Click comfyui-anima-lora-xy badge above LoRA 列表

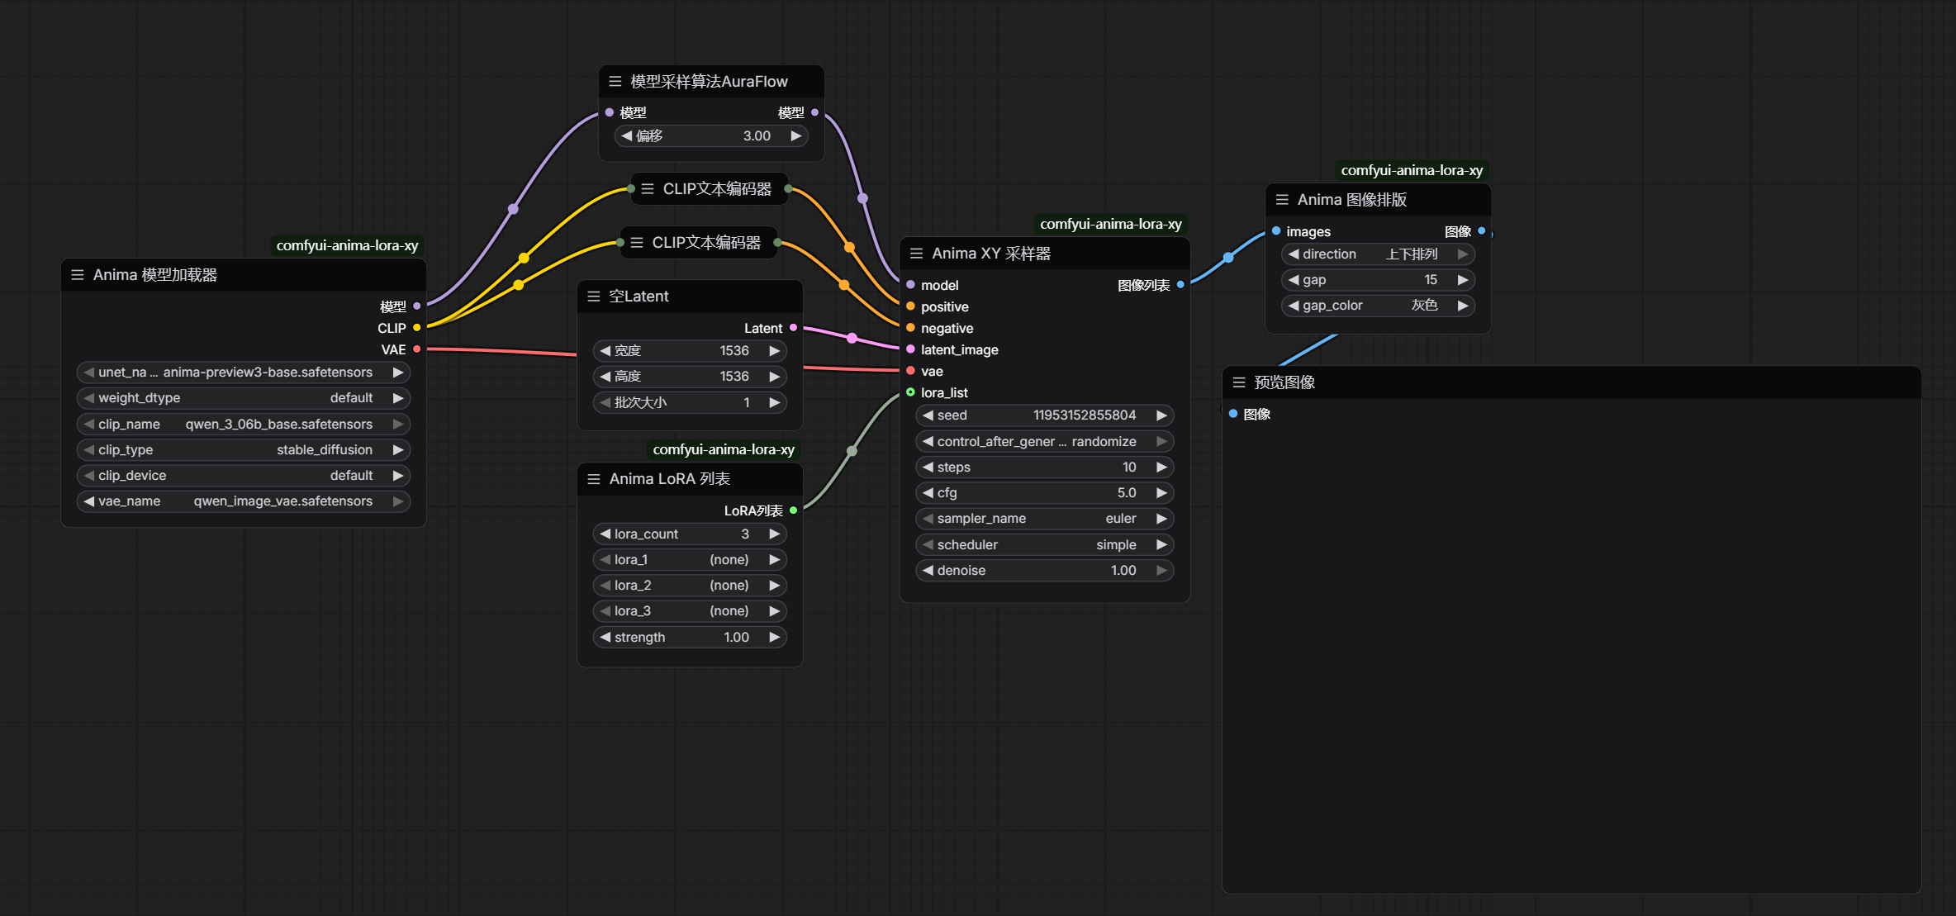(724, 449)
